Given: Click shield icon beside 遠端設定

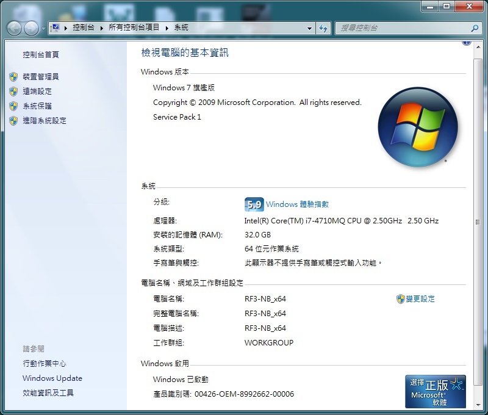Looking at the screenshot, I should [x=13, y=91].
